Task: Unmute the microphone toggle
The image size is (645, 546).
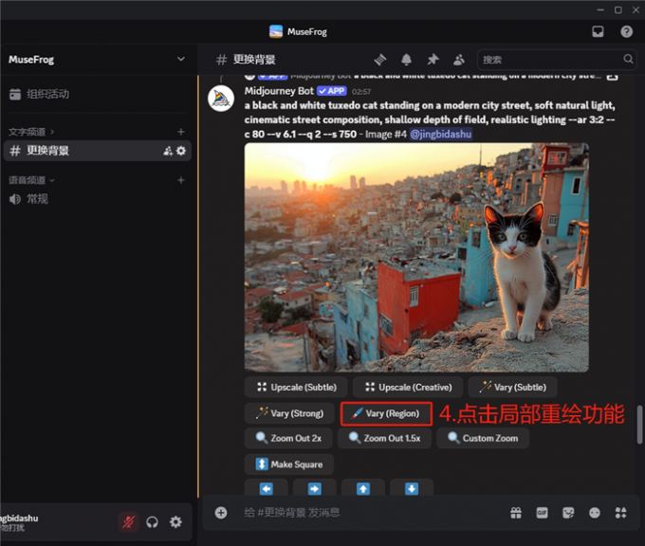Action: (128, 522)
